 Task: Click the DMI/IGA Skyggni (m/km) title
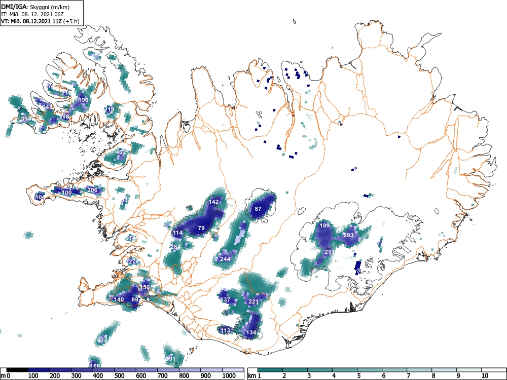point(35,7)
